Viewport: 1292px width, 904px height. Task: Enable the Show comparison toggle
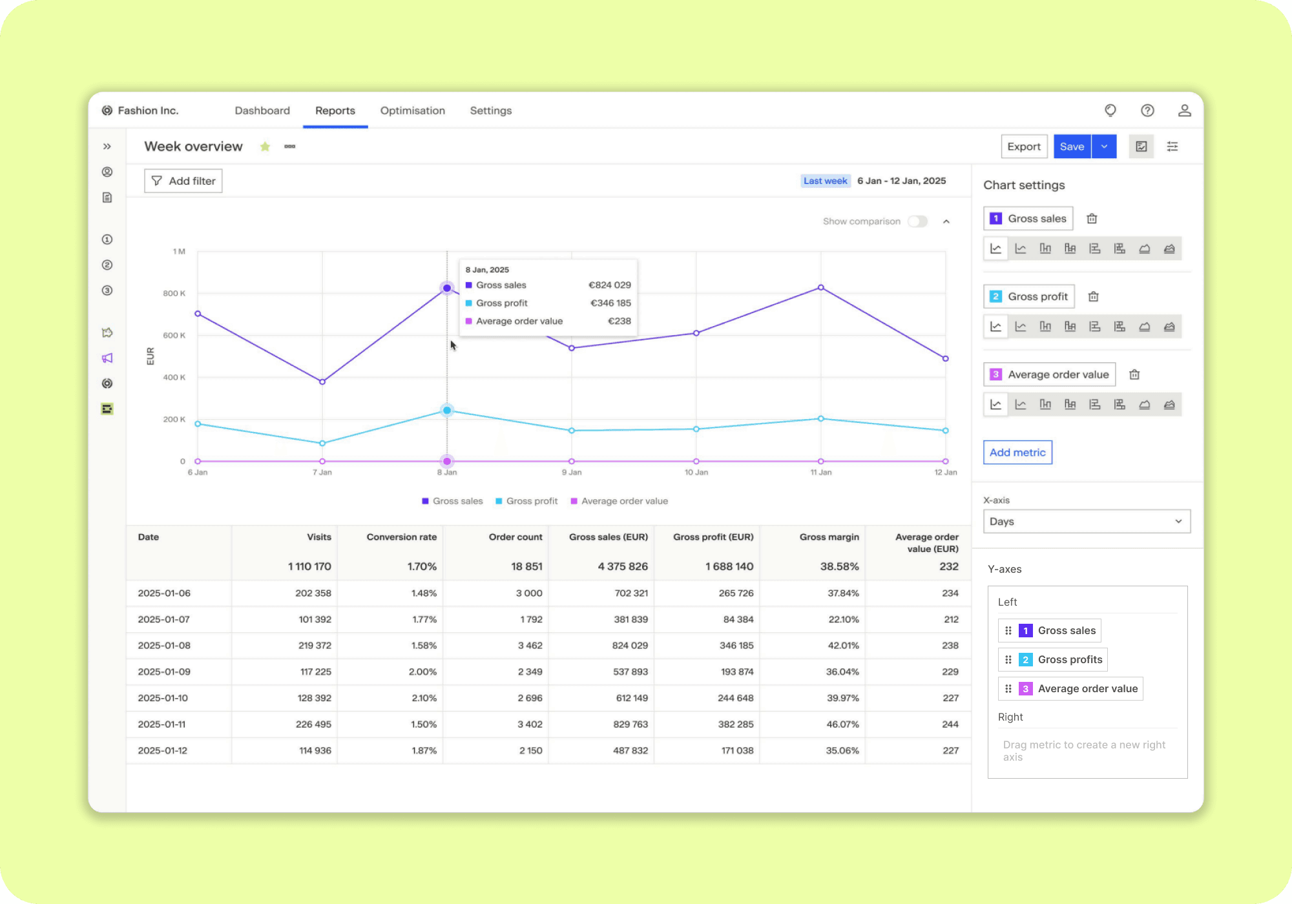(x=917, y=221)
